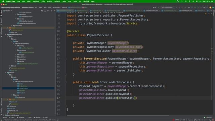The width and height of the screenshot is (215, 121).
Task: Select the PaymentService.java editor tab
Action: tap(65, 10)
